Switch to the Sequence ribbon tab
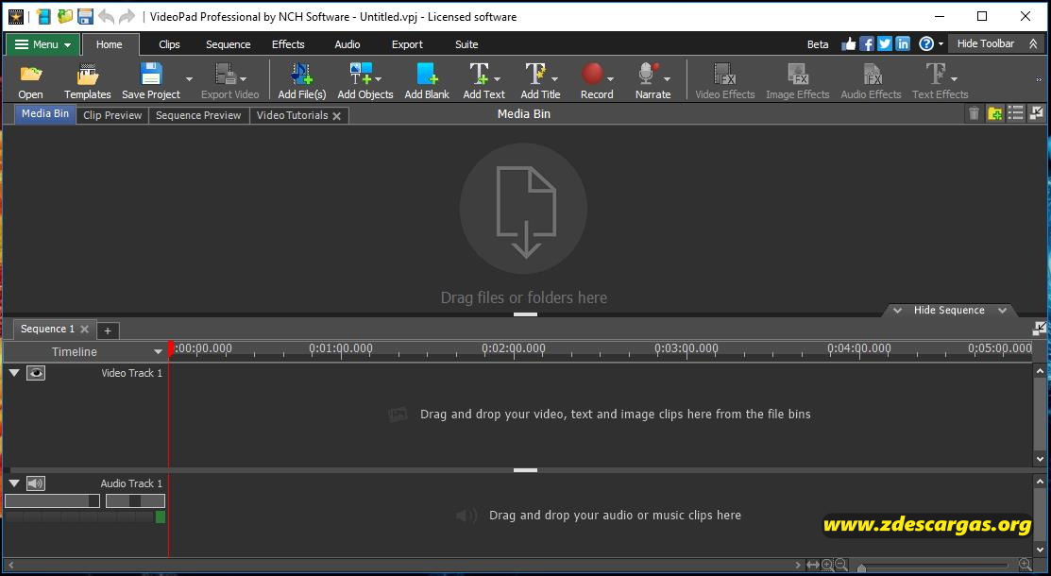The height and width of the screenshot is (576, 1051). coord(228,44)
